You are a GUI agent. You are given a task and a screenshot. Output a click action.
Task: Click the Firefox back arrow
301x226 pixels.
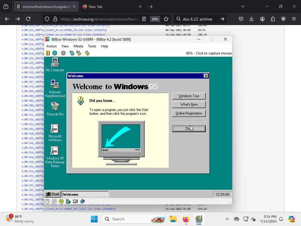tap(7, 19)
